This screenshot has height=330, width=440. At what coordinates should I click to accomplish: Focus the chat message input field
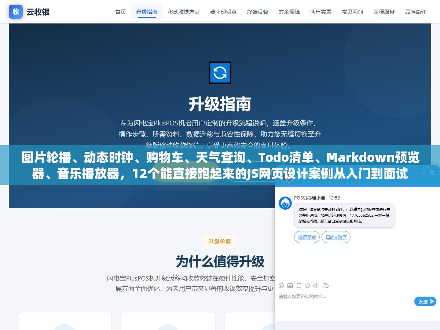[x=345, y=301]
